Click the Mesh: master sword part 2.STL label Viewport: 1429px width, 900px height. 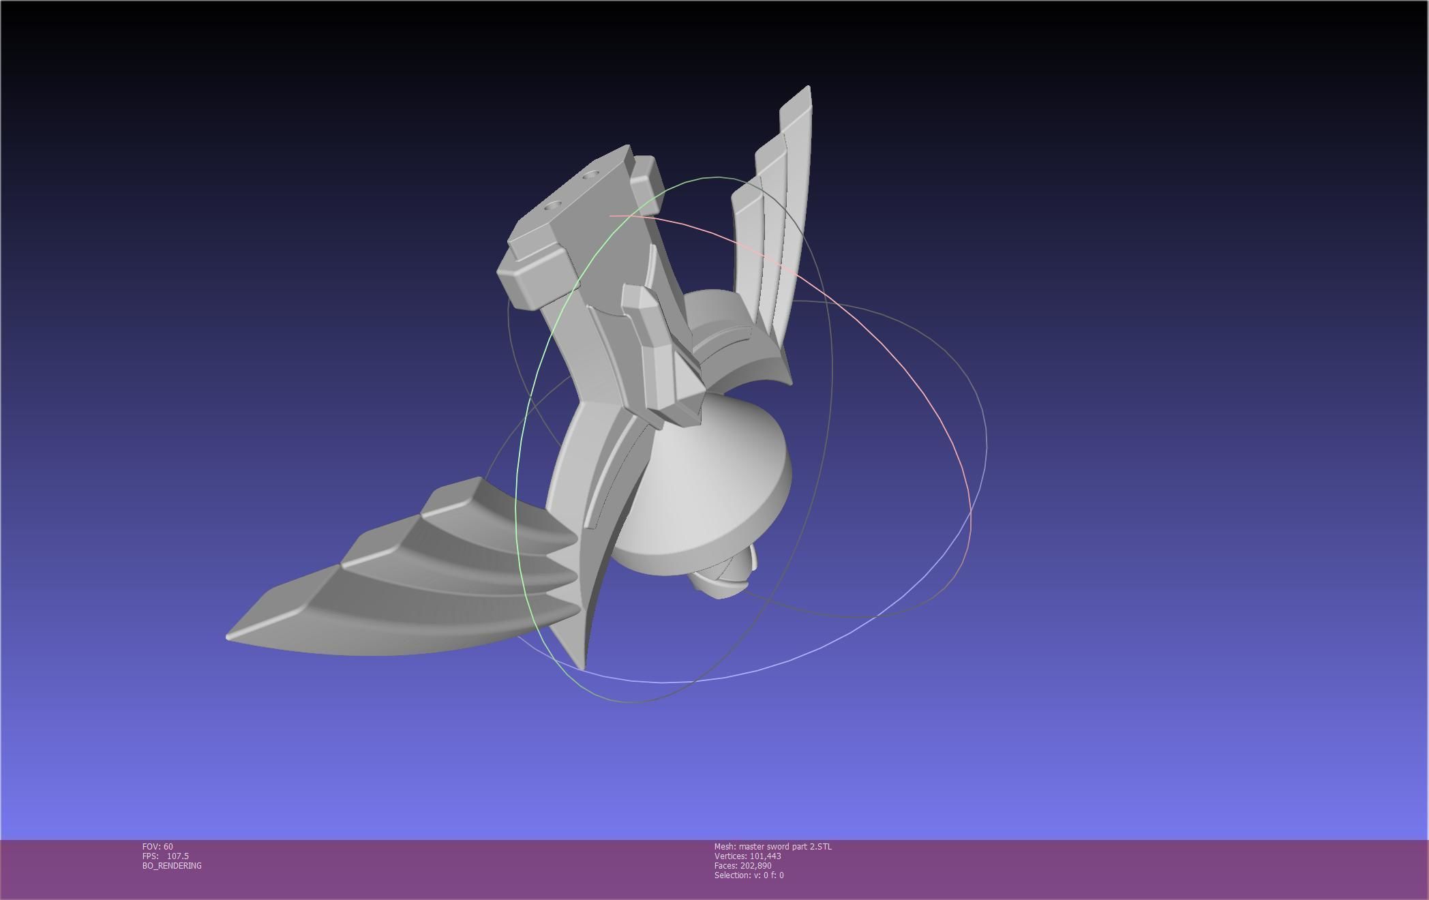coord(773,847)
